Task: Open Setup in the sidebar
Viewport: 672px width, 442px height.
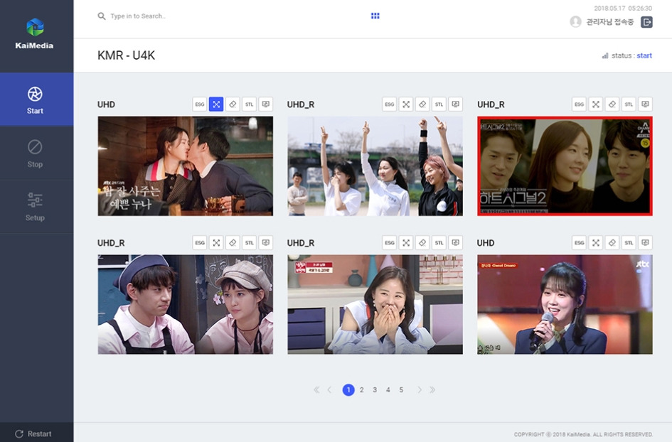Action: point(36,207)
